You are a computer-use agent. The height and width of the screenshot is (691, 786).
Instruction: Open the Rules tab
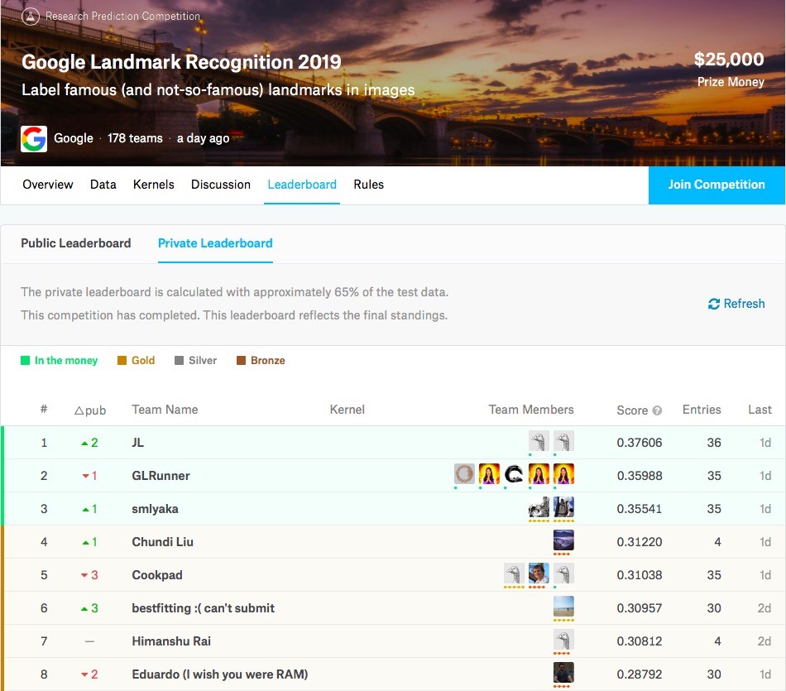(368, 185)
